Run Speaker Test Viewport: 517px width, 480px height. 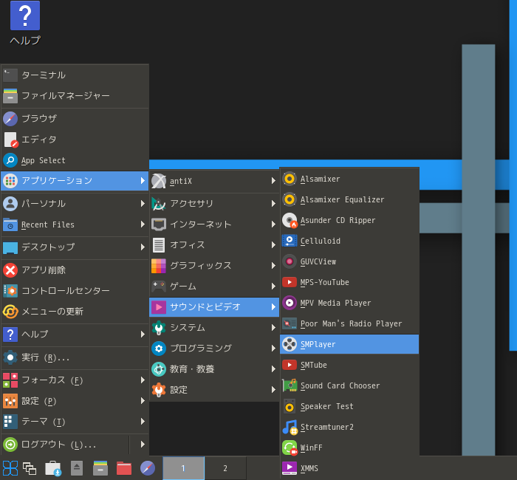(349, 406)
